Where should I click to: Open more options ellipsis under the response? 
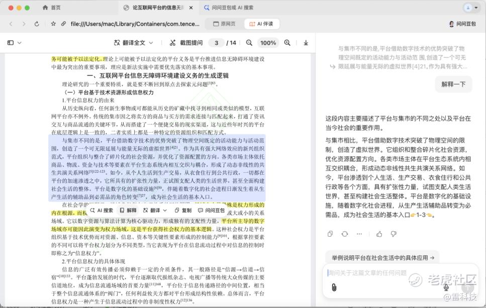[x=359, y=234]
